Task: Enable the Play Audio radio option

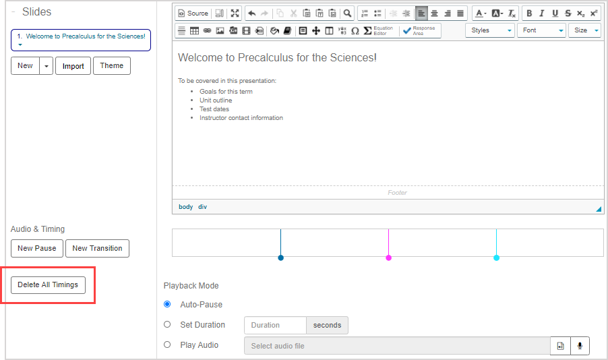Action: (x=168, y=345)
